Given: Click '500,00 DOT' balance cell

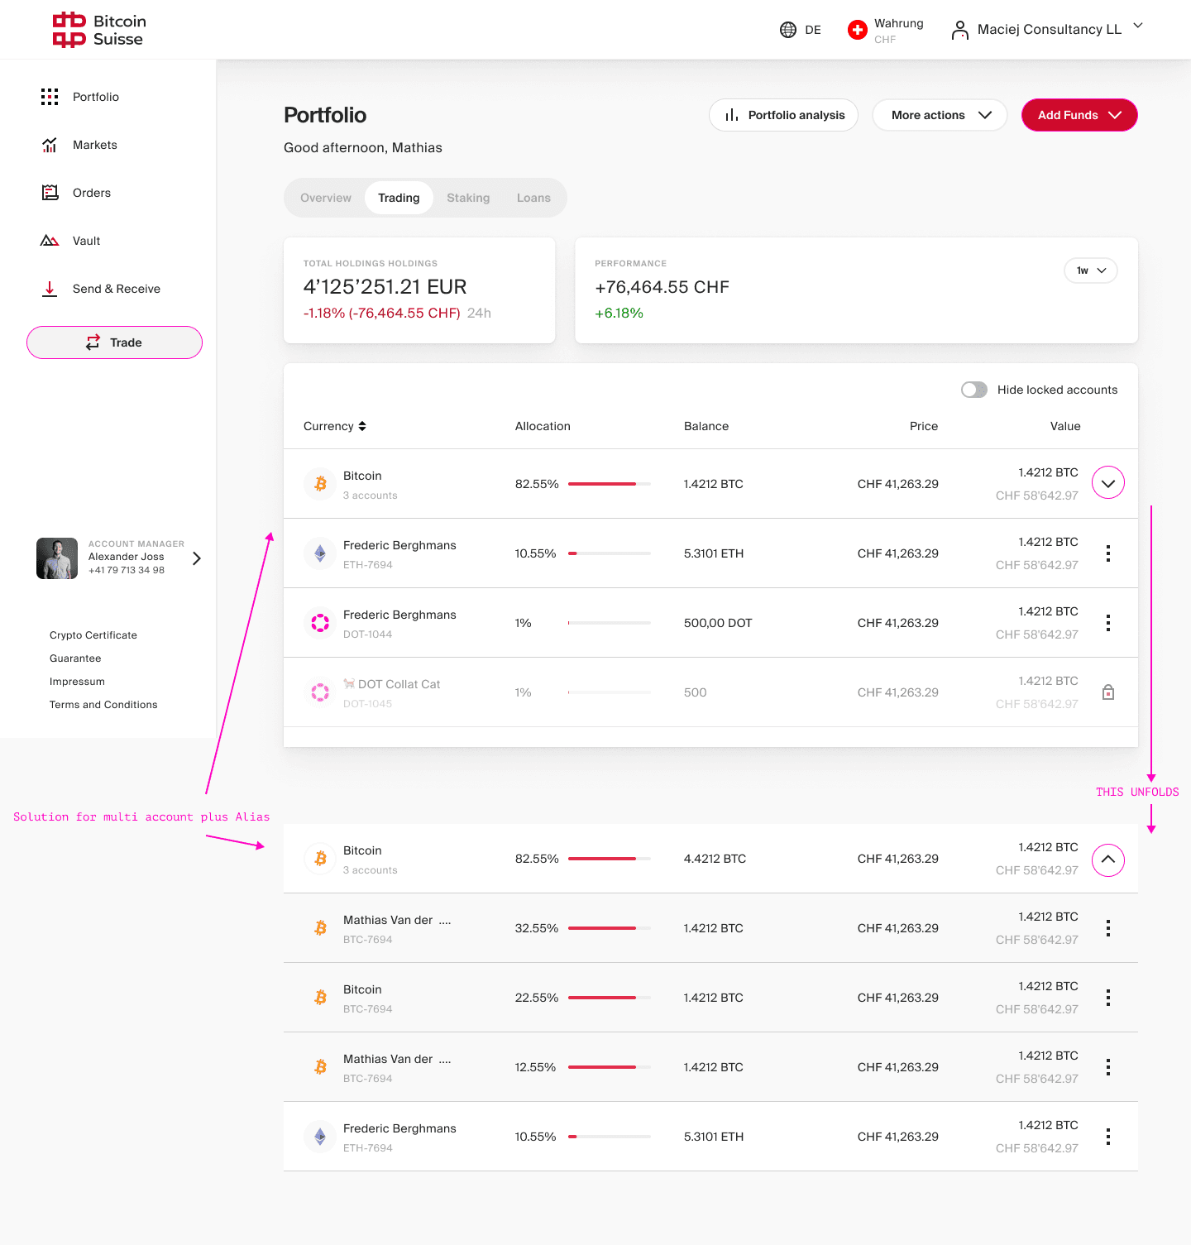Looking at the screenshot, I should [718, 623].
